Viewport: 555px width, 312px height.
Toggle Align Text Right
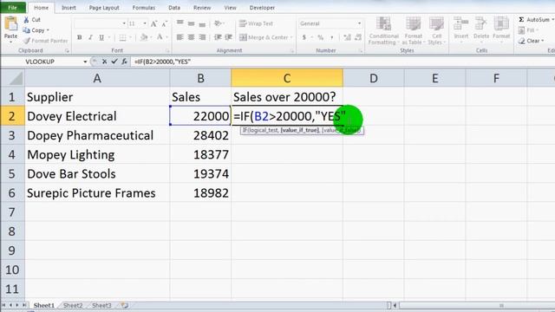pos(202,37)
